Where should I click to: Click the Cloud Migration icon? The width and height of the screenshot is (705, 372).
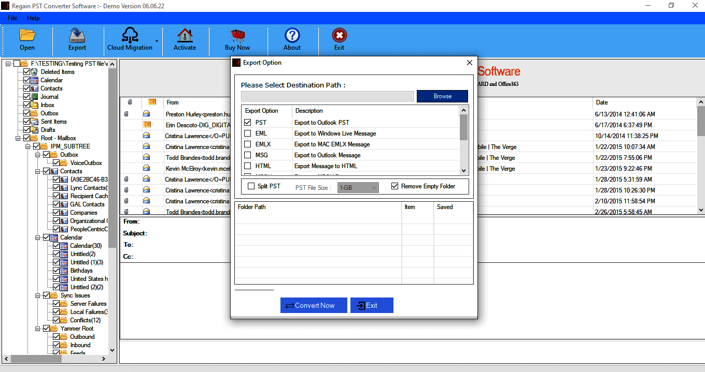point(130,35)
